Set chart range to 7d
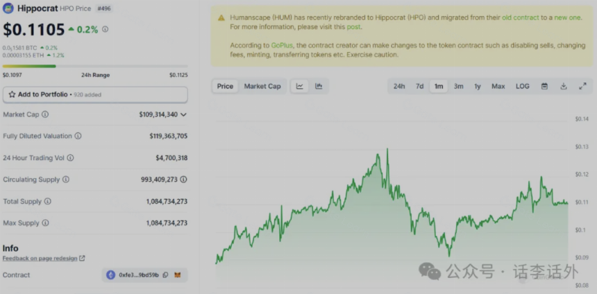The image size is (597, 294). coord(419,87)
